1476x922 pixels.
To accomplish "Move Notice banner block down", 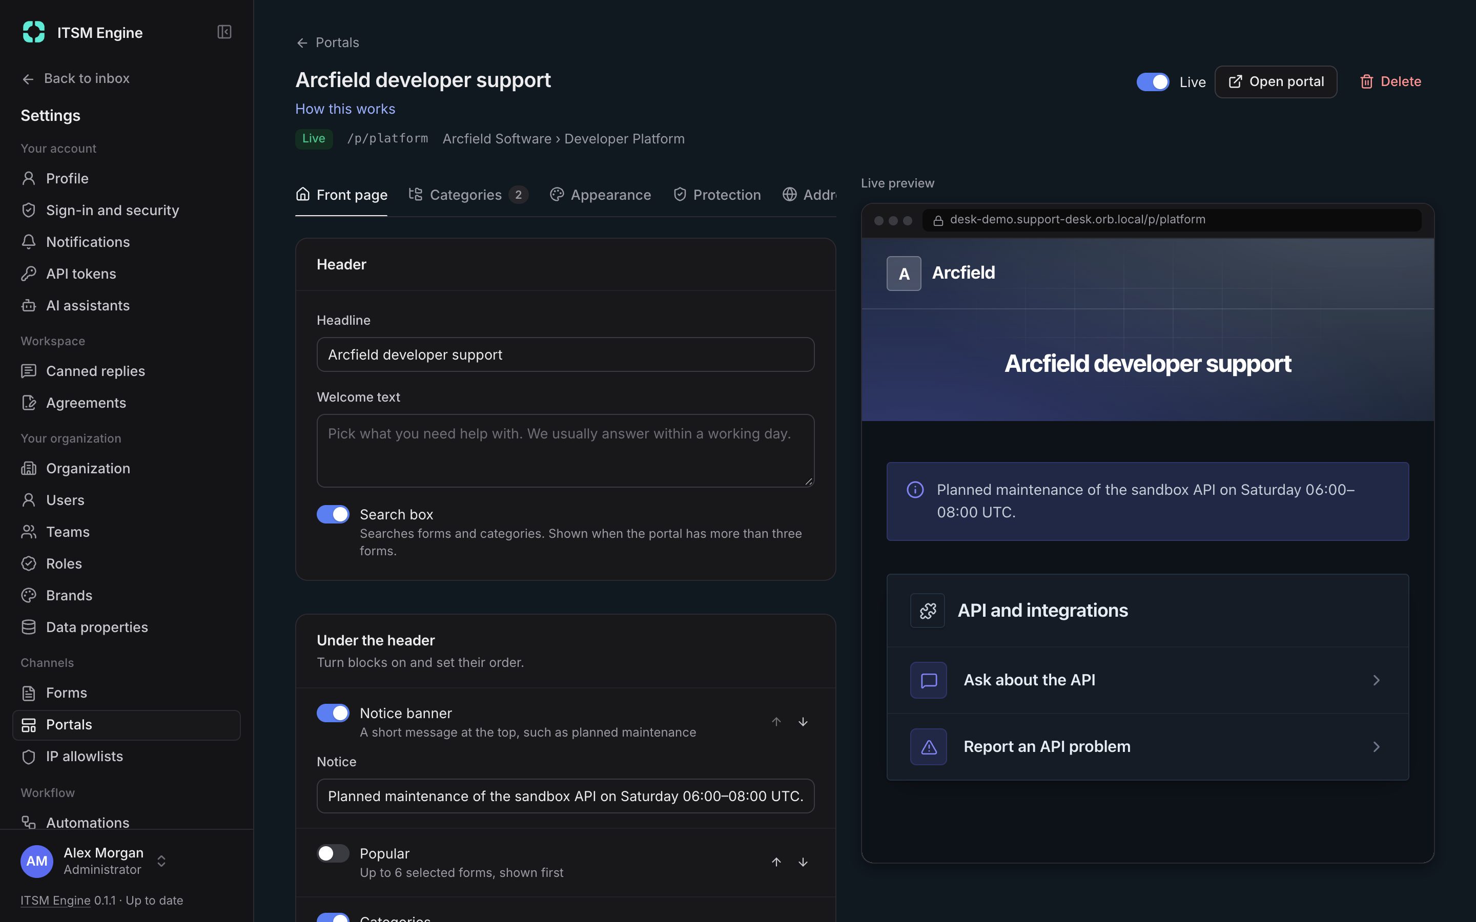I will coord(803,722).
